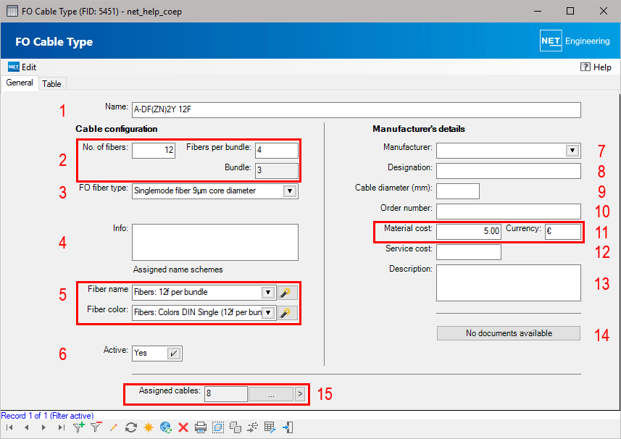Click the Bundle value field
Screen dimensions: 621x439
[276, 171]
